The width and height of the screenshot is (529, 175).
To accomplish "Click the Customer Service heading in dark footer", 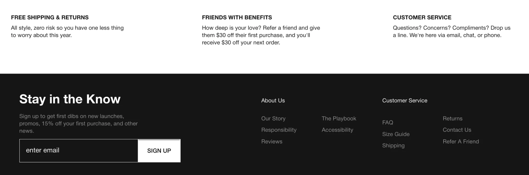I will (405, 100).
